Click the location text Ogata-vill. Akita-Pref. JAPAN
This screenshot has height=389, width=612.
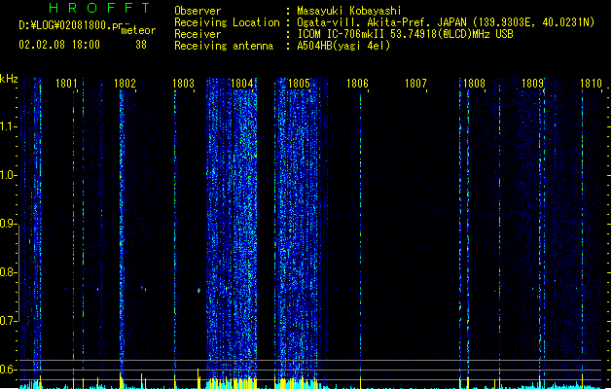click(381, 22)
